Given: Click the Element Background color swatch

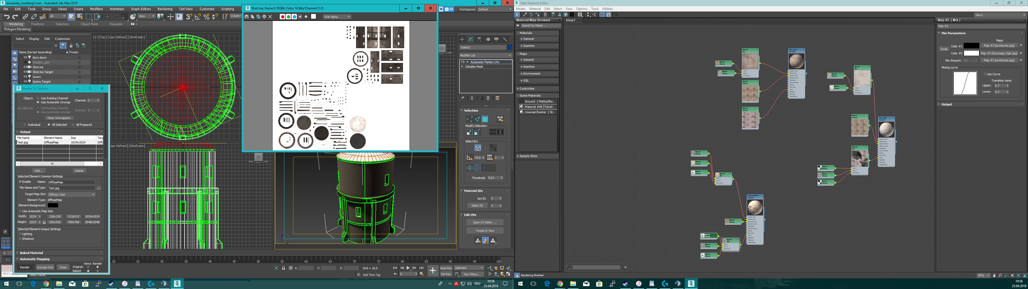Looking at the screenshot, I should pos(53,205).
